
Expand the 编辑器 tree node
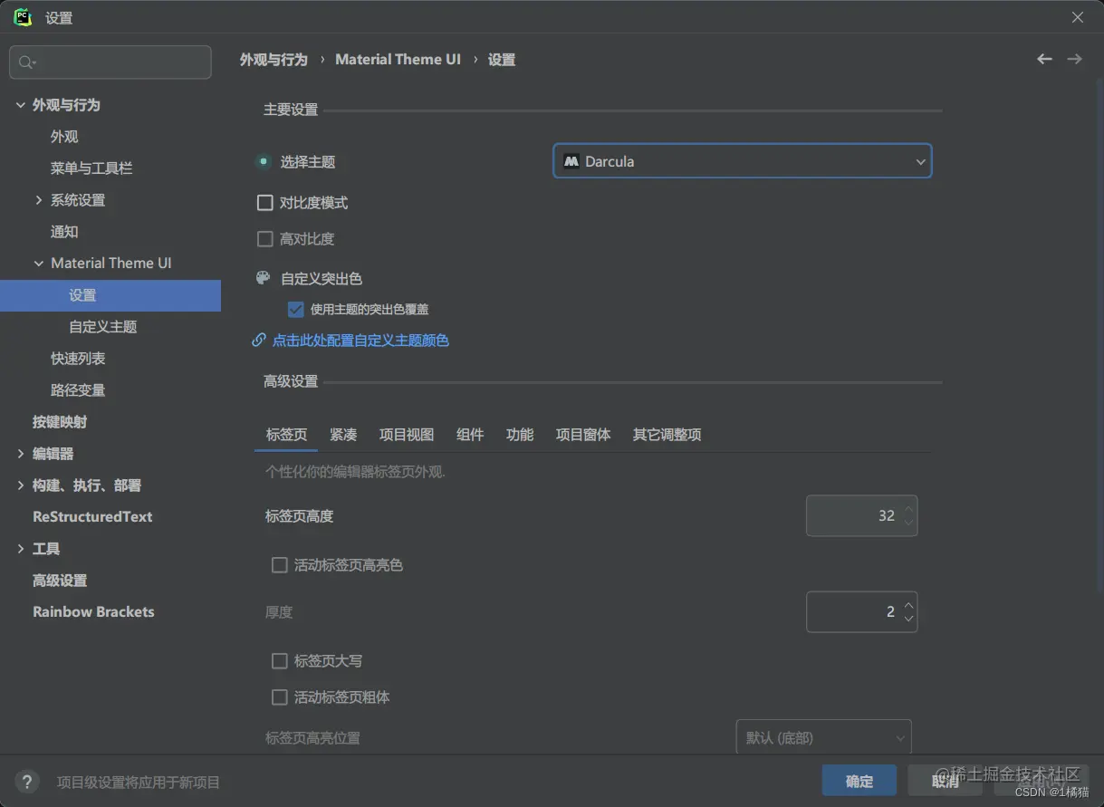coord(21,454)
